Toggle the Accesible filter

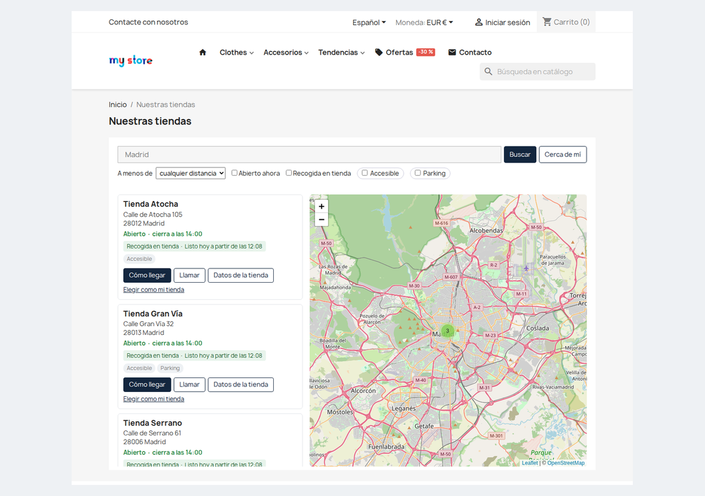[365, 173]
